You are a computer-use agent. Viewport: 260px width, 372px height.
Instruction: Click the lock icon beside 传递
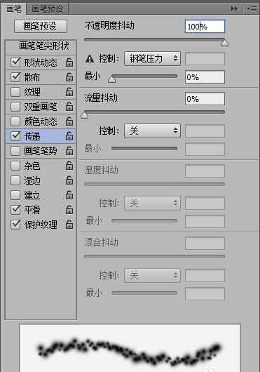69,136
